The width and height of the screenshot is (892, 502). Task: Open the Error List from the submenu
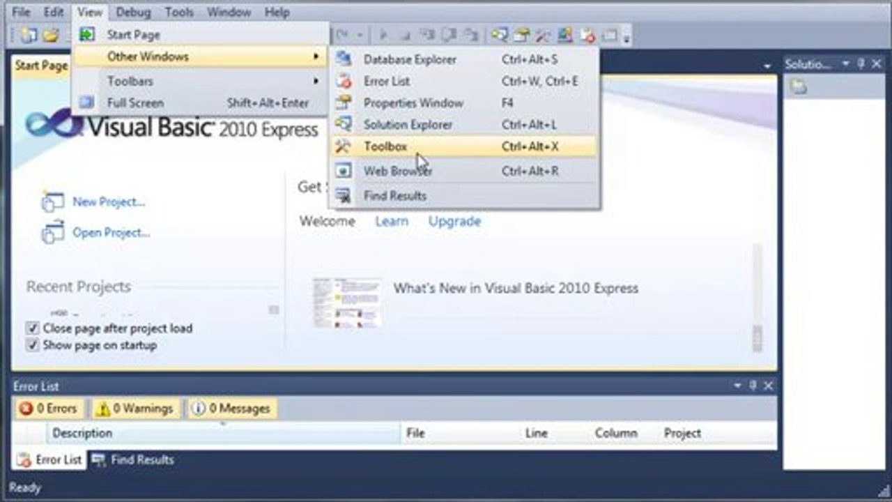(464, 81)
